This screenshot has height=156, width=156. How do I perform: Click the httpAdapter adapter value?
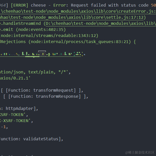[x=20, y=109]
